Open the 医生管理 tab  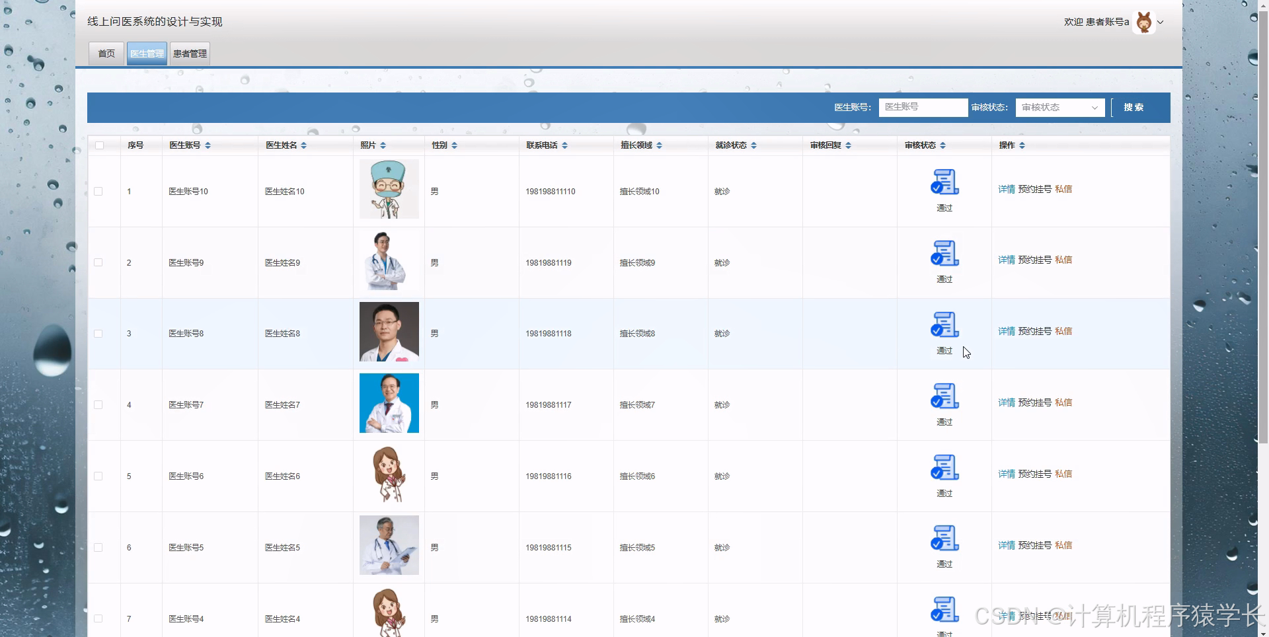point(147,54)
